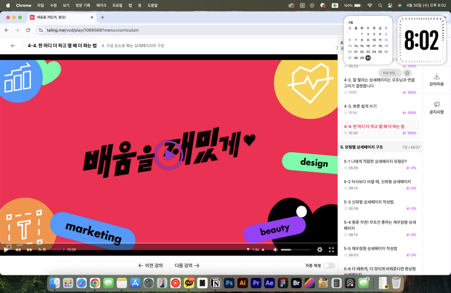Image resolution: width=451 pixels, height=293 pixels.
Task: Open the 공지사항 announcements panel
Action: [x=436, y=108]
